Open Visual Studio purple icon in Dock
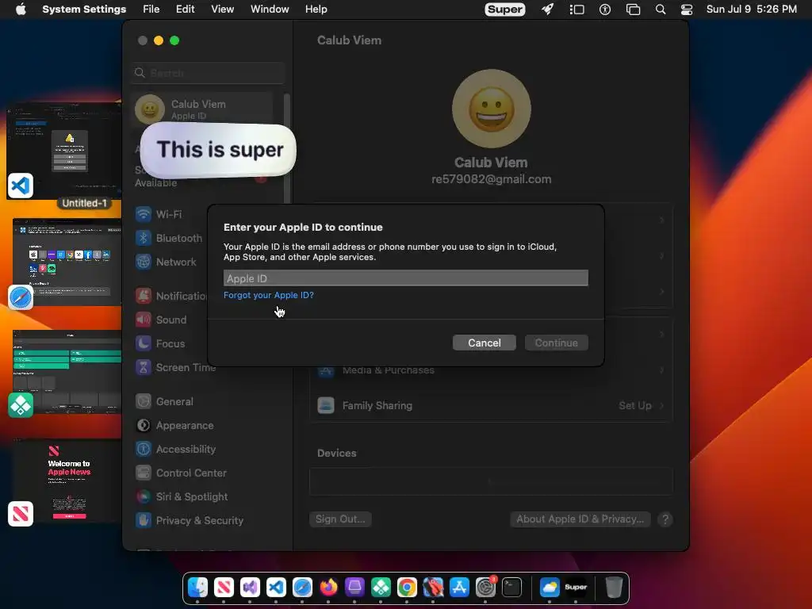The height and width of the screenshot is (609, 812). pyautogui.click(x=250, y=588)
